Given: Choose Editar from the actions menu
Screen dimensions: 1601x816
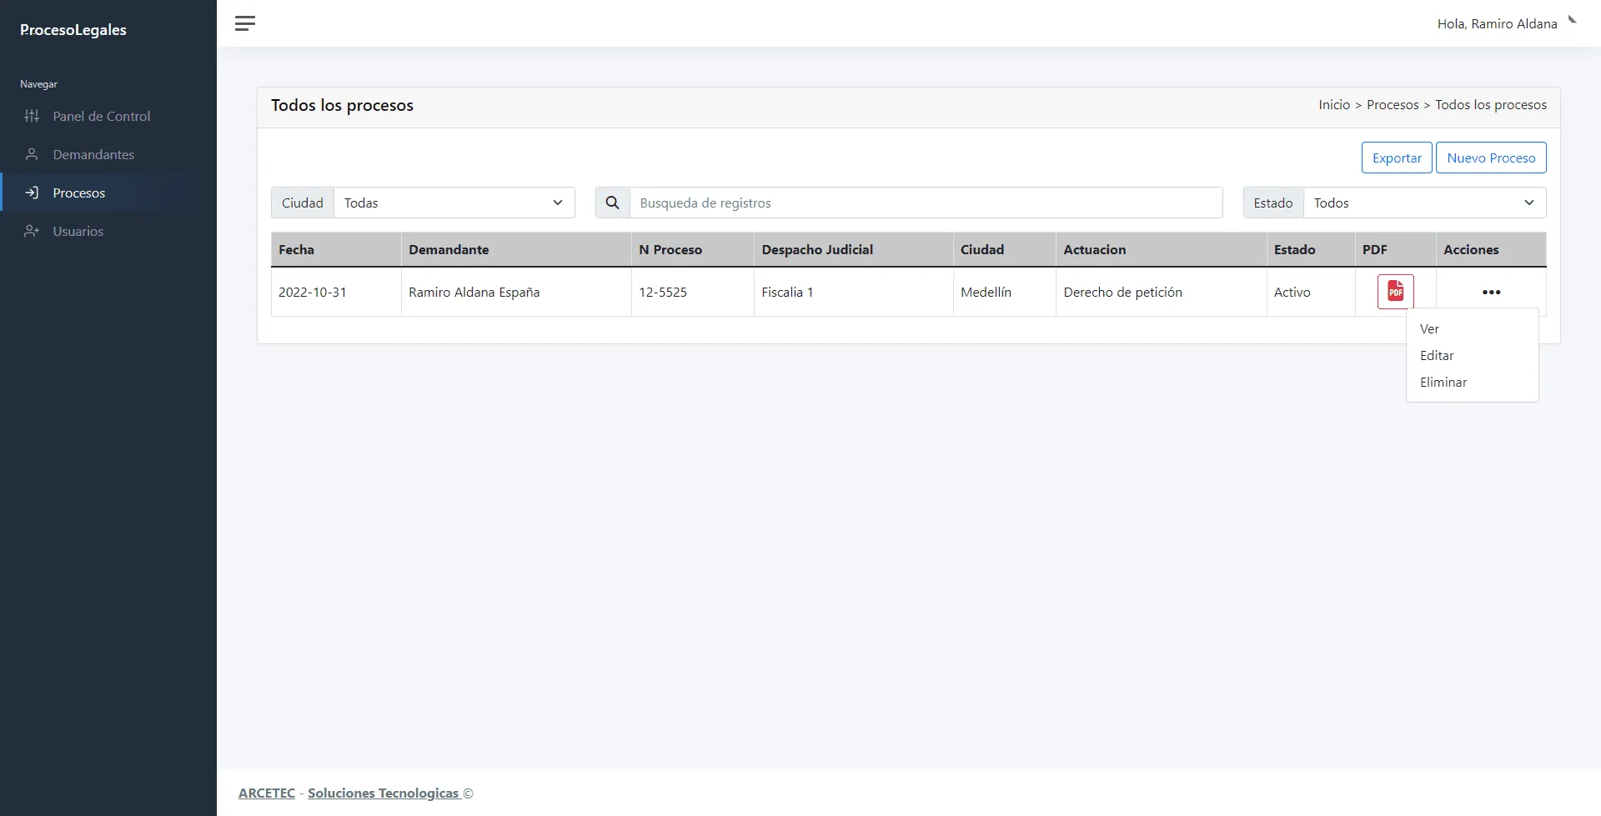Looking at the screenshot, I should pyautogui.click(x=1437, y=355).
